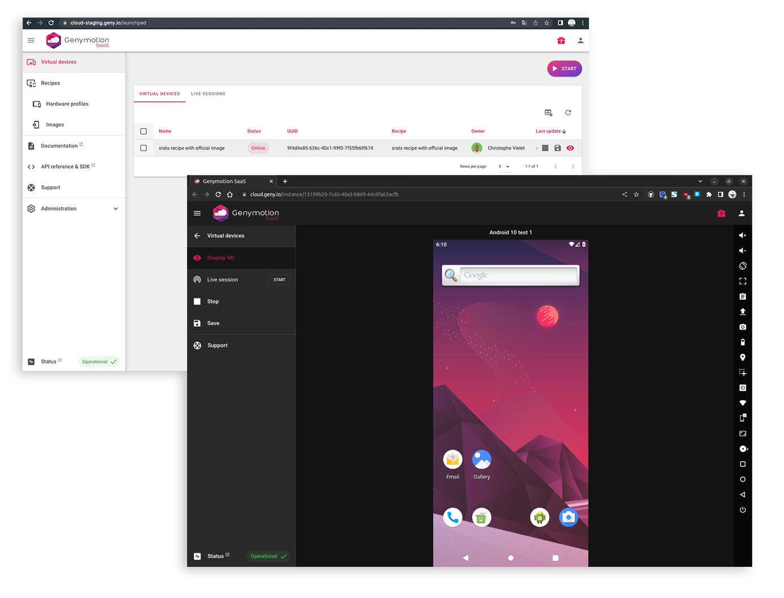Click the gift icon in dark Genymotion header
Image resolution: width=784 pixels, height=598 pixels.
(721, 213)
